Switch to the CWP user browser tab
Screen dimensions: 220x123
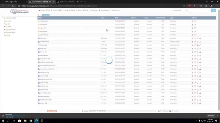point(14,2)
